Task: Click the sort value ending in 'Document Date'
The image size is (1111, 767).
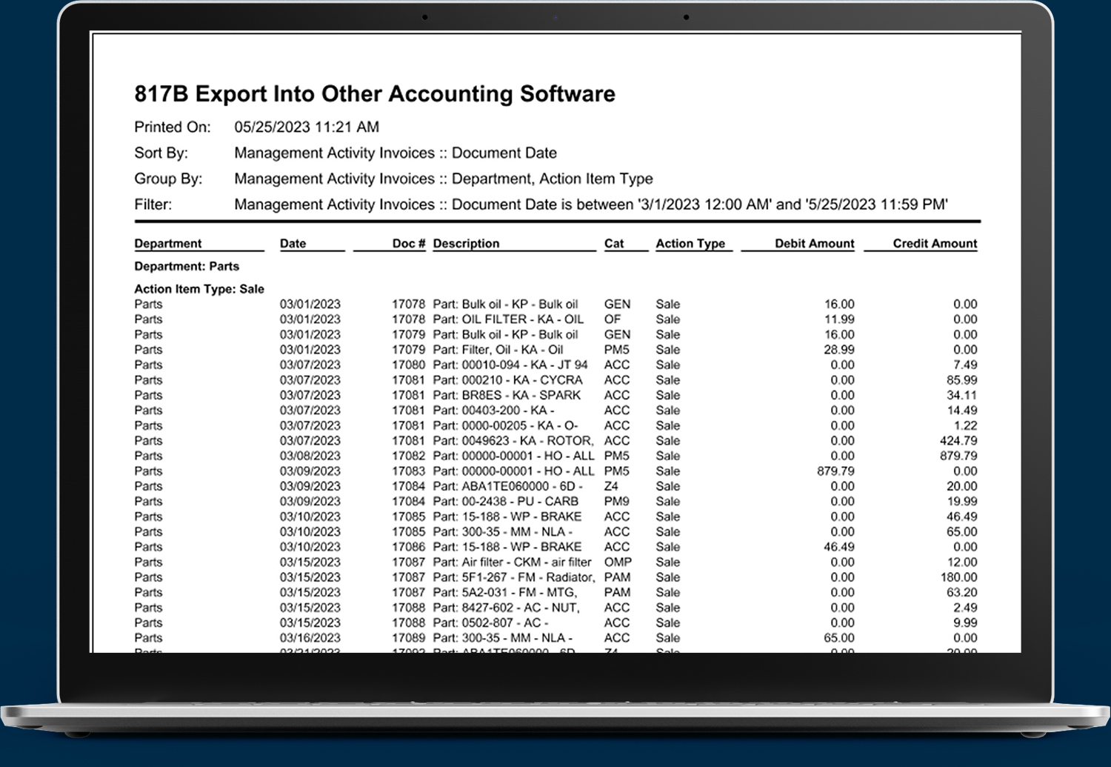Action: pos(396,153)
